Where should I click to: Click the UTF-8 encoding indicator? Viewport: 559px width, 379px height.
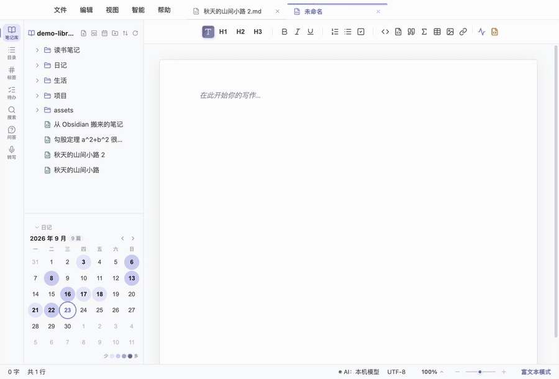coord(396,372)
